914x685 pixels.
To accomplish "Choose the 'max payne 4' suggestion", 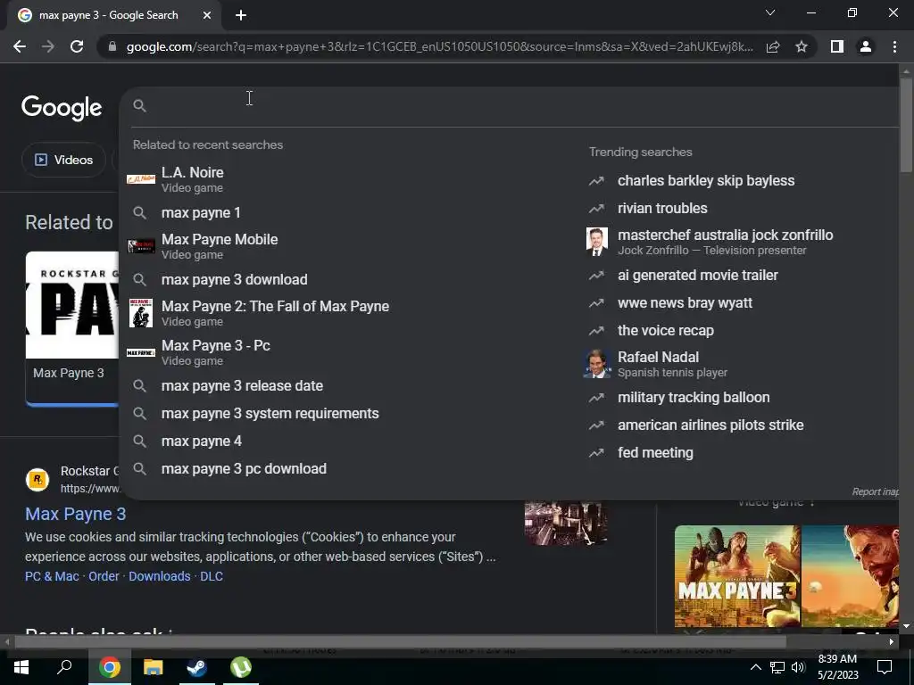I will (350, 441).
